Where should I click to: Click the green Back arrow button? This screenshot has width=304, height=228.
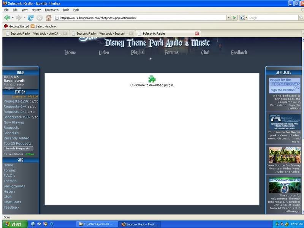click(x=7, y=18)
